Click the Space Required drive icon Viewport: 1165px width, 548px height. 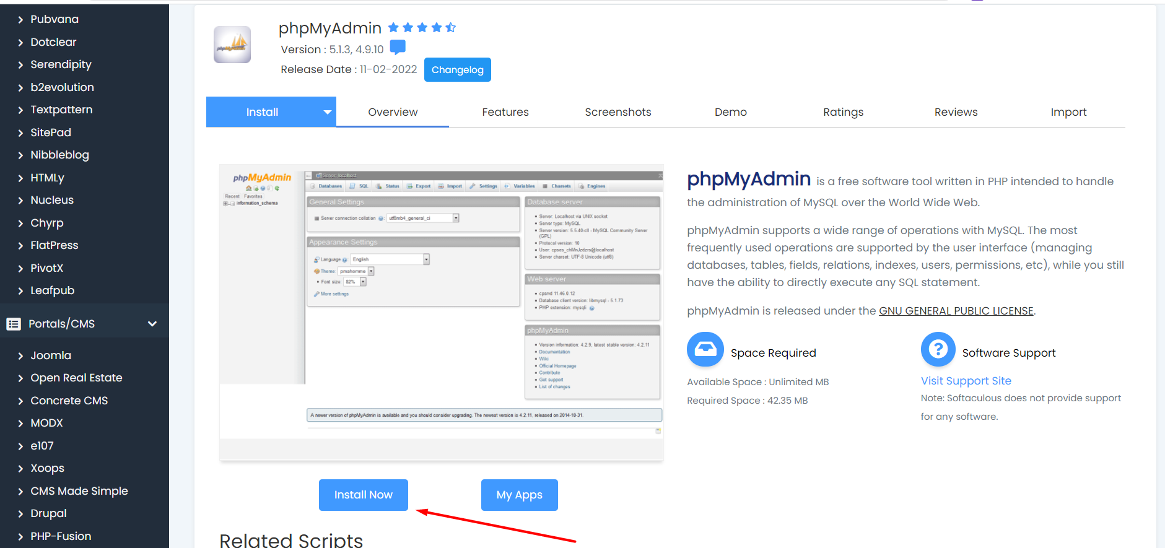pos(705,350)
